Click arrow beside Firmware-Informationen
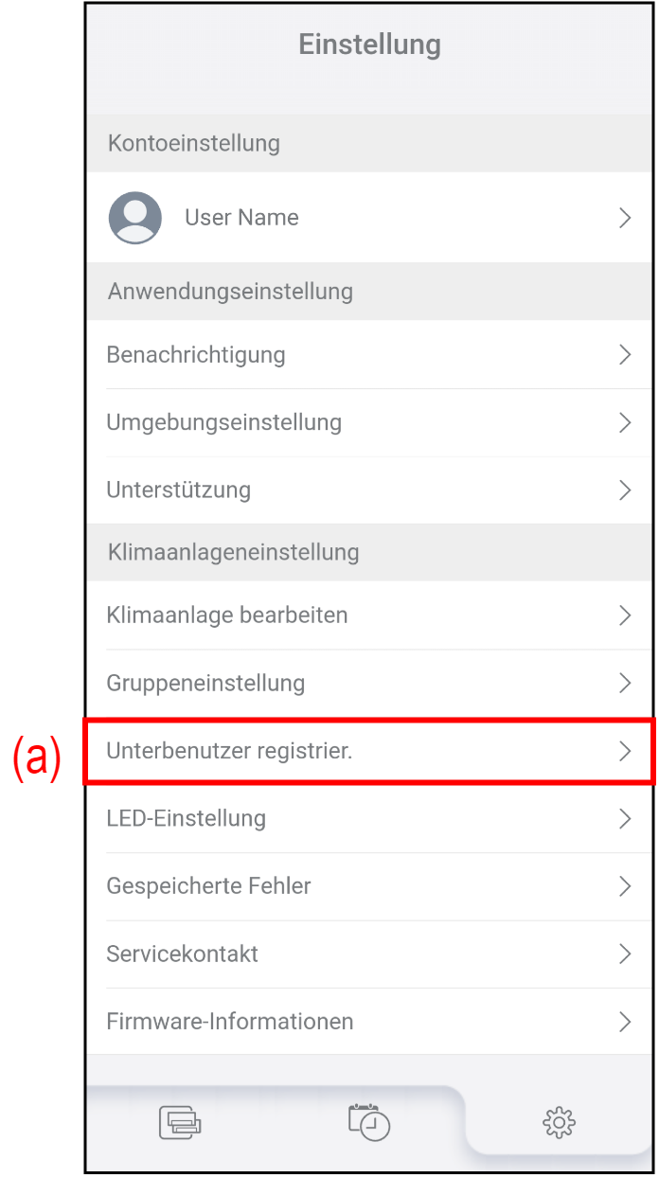 pyautogui.click(x=625, y=1022)
